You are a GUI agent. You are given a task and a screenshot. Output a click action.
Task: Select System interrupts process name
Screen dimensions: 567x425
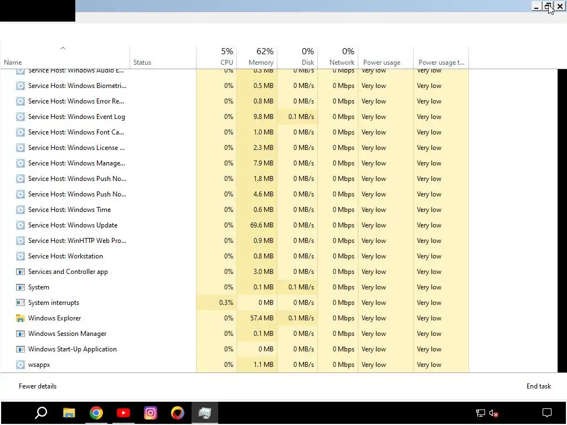pyautogui.click(x=54, y=303)
